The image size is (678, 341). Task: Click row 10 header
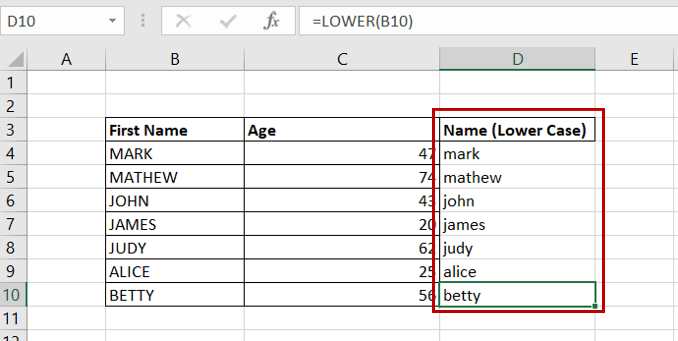[11, 295]
